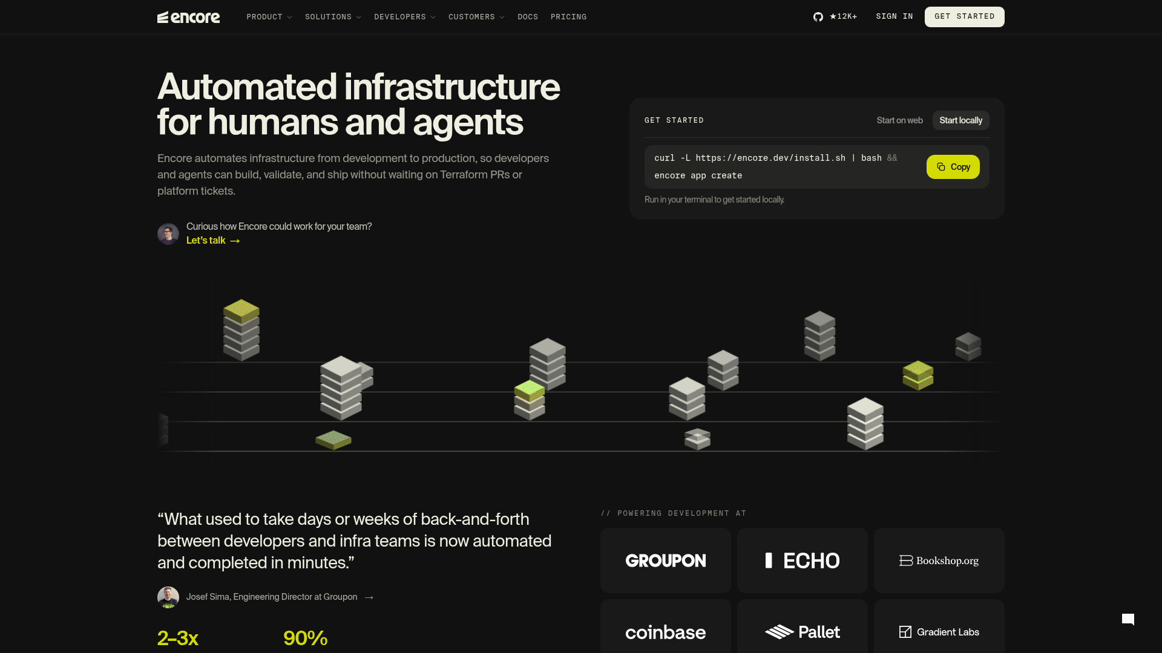Expand the Developers menu
The width and height of the screenshot is (1162, 653).
(405, 17)
